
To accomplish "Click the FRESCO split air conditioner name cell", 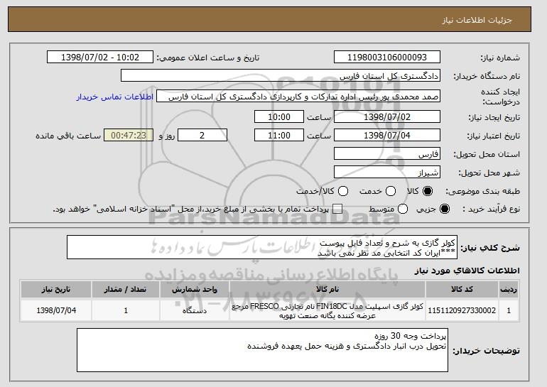I will [x=327, y=310].
